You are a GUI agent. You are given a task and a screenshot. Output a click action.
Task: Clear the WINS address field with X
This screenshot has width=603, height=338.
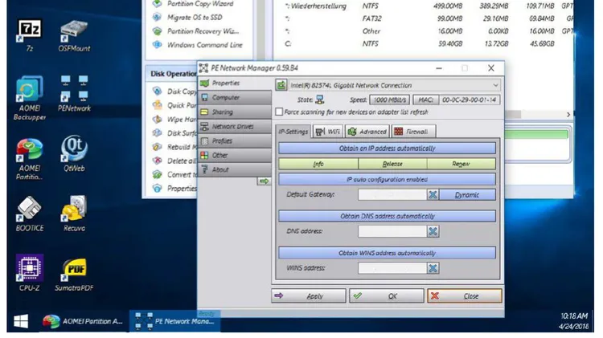(x=433, y=268)
